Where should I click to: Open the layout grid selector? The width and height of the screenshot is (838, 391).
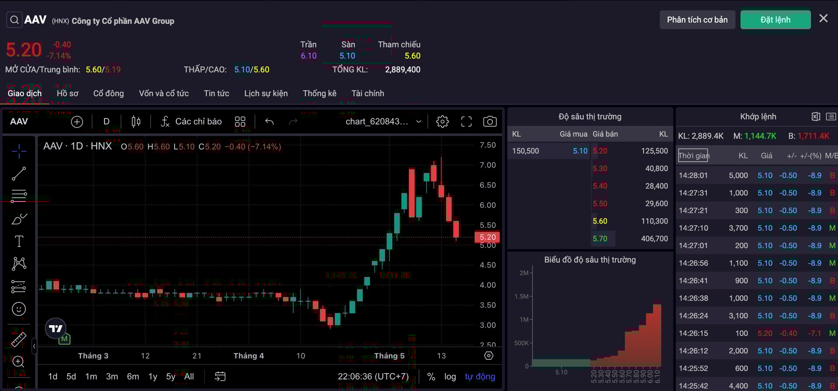pos(240,122)
